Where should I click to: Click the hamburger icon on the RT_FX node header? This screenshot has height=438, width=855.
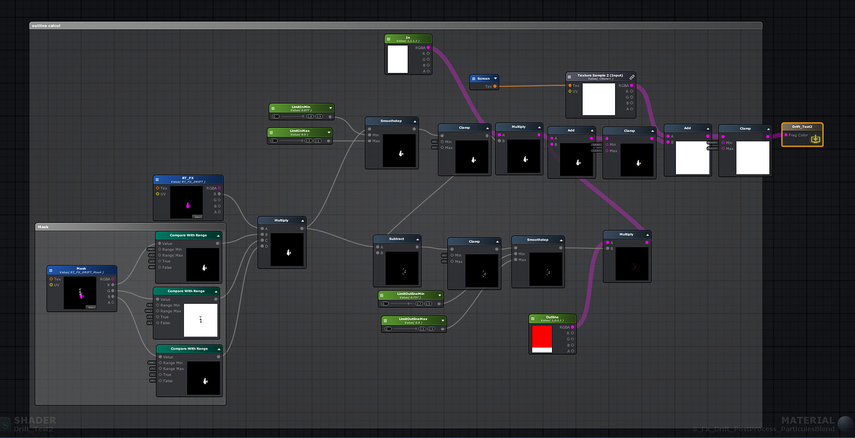click(157, 179)
